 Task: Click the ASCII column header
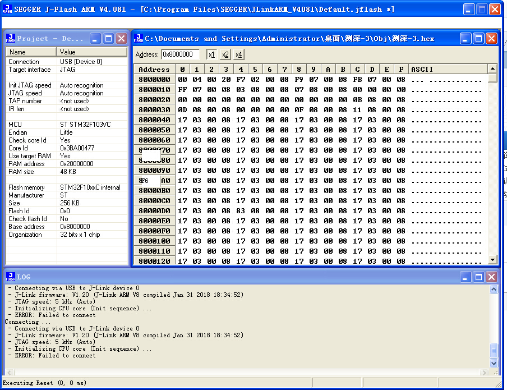coord(448,69)
